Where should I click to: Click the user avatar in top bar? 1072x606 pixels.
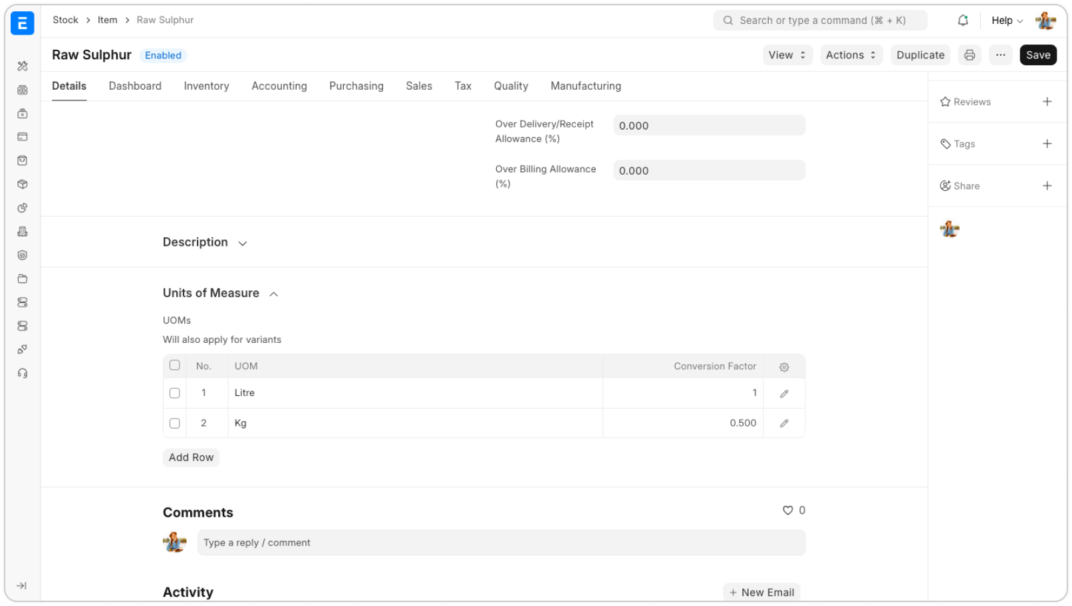click(x=1046, y=21)
